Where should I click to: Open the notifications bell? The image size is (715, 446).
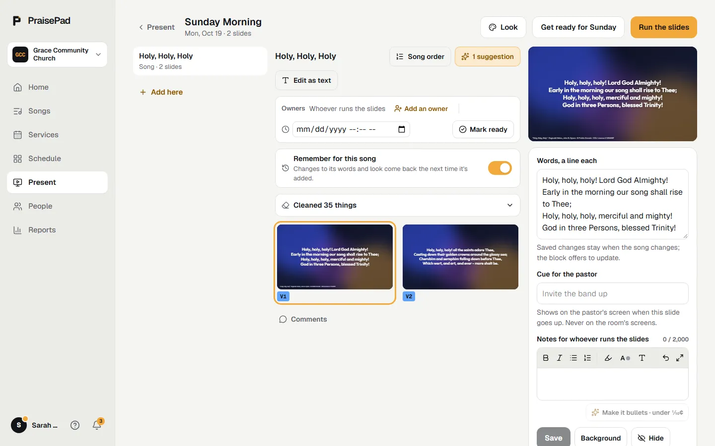click(x=97, y=425)
